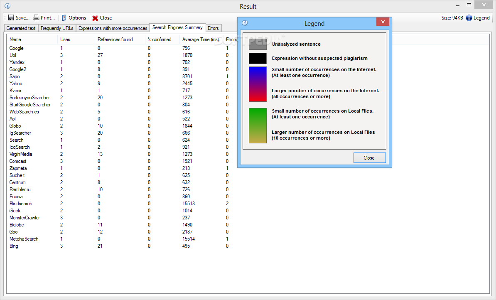Sort by References found column header

tap(120, 39)
